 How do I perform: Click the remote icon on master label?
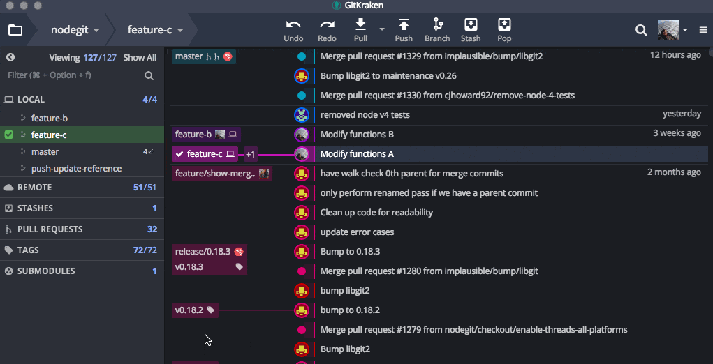(228, 56)
